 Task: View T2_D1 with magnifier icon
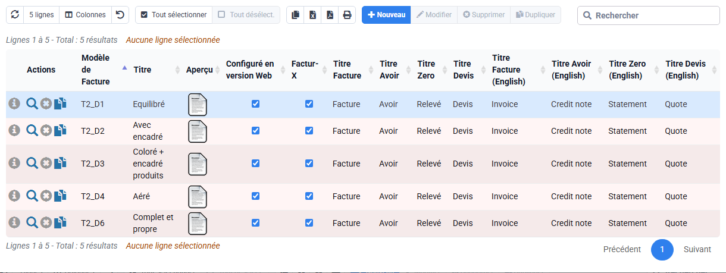(32, 104)
